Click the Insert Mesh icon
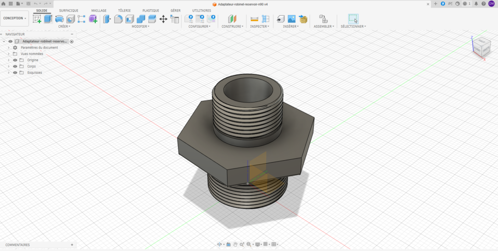The width and height of the screenshot is (498, 251). click(303, 19)
